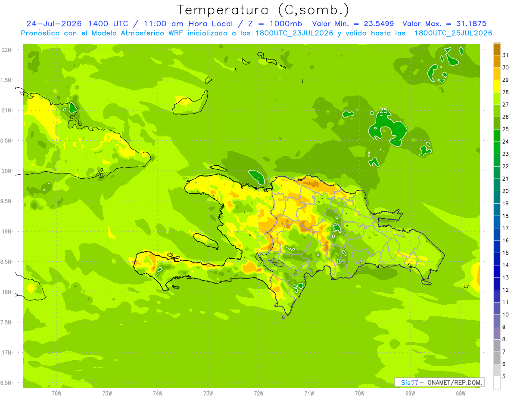Click the '19N' latitude axis label
The width and height of the screenshot is (517, 399).
tap(7, 231)
